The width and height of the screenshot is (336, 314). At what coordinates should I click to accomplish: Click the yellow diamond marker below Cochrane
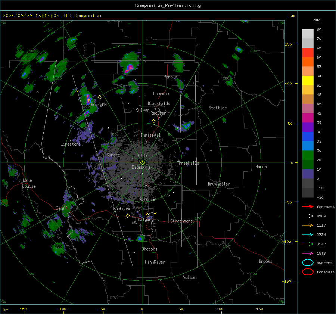pos(128,215)
